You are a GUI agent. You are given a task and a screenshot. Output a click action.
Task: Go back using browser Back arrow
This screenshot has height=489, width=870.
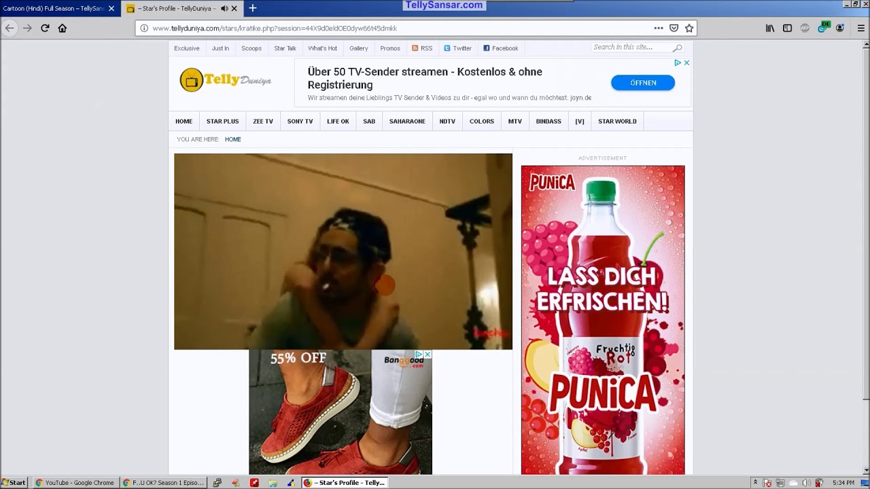[x=9, y=28]
